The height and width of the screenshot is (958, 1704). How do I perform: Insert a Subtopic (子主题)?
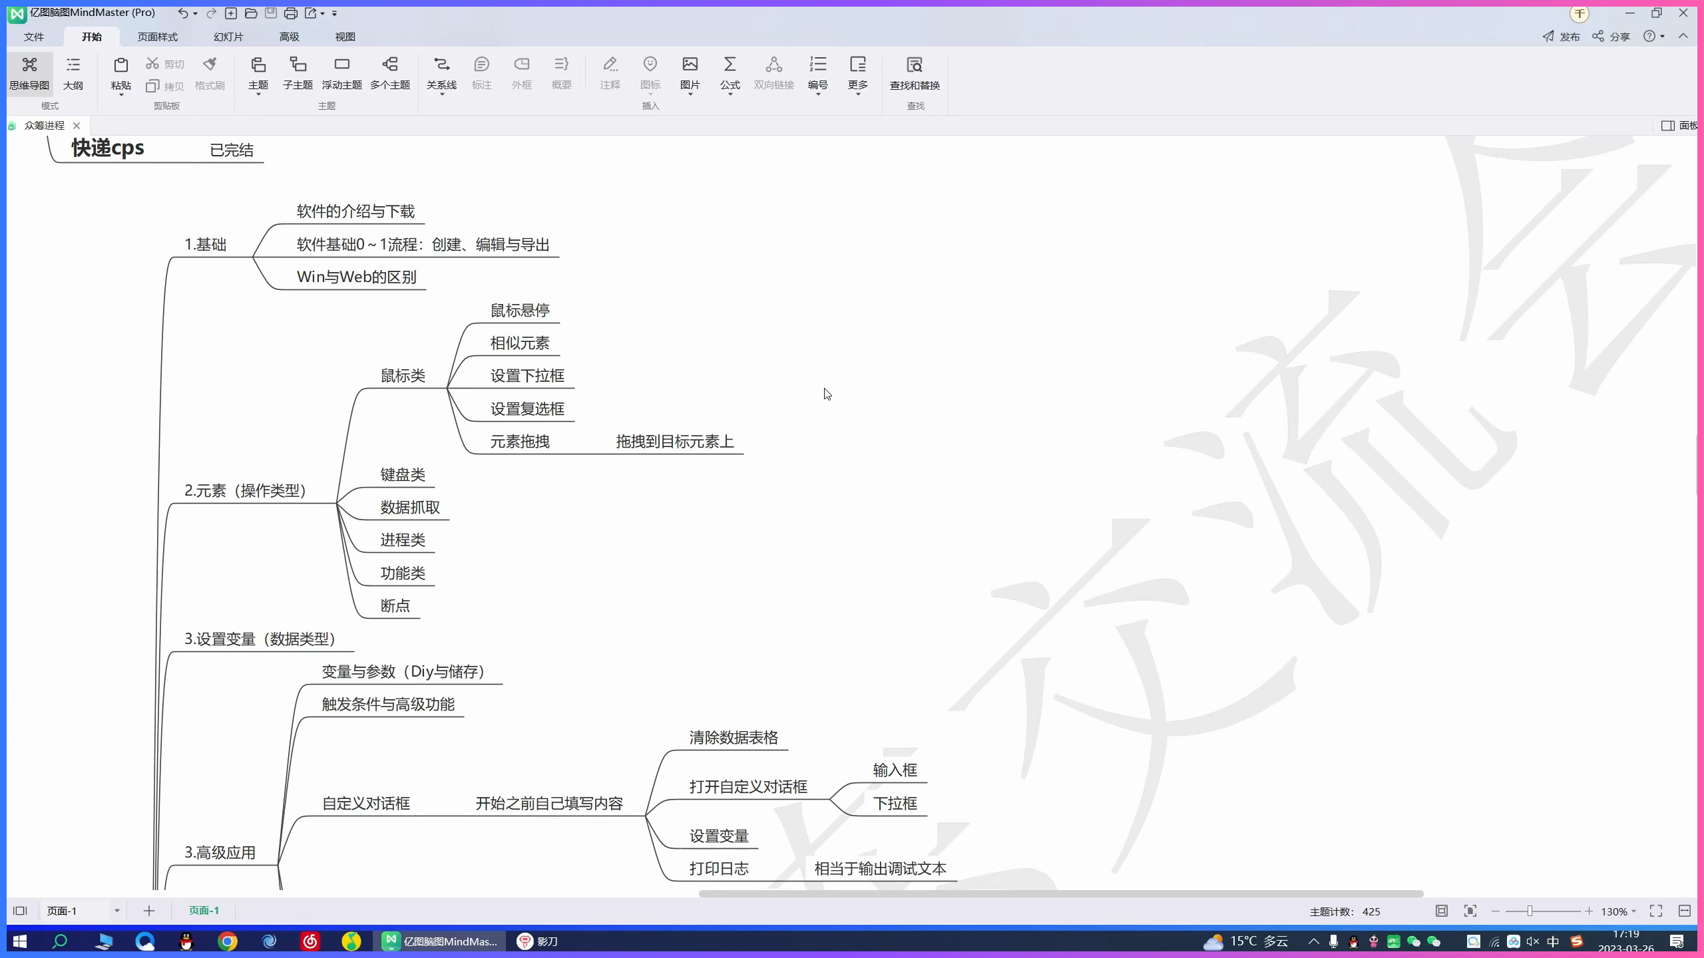pyautogui.click(x=298, y=74)
